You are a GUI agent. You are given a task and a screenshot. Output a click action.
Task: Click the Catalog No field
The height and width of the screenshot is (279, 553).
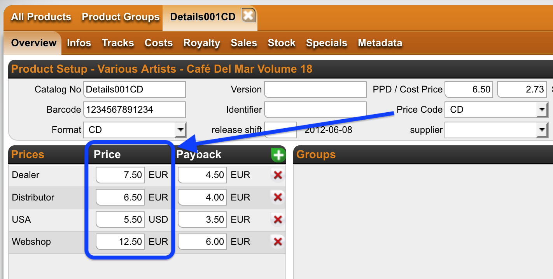tap(135, 90)
